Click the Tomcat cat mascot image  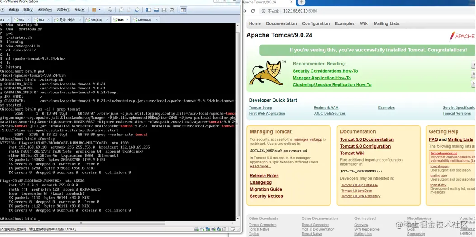[x=268, y=73]
